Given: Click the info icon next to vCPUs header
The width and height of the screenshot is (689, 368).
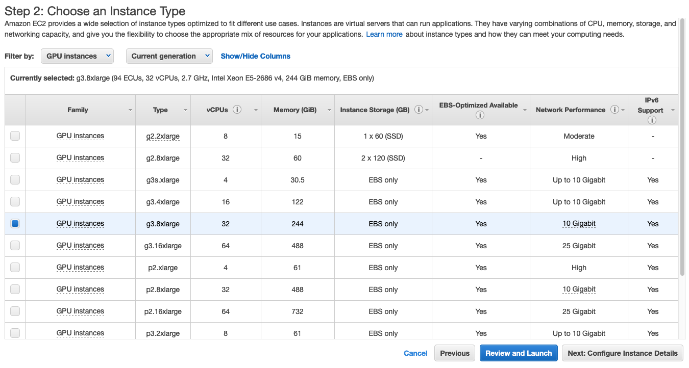Looking at the screenshot, I should pyautogui.click(x=238, y=110).
